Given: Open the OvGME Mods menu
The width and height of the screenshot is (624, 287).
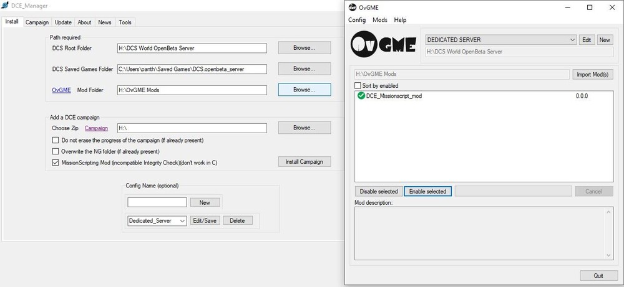Looking at the screenshot, I should (380, 20).
